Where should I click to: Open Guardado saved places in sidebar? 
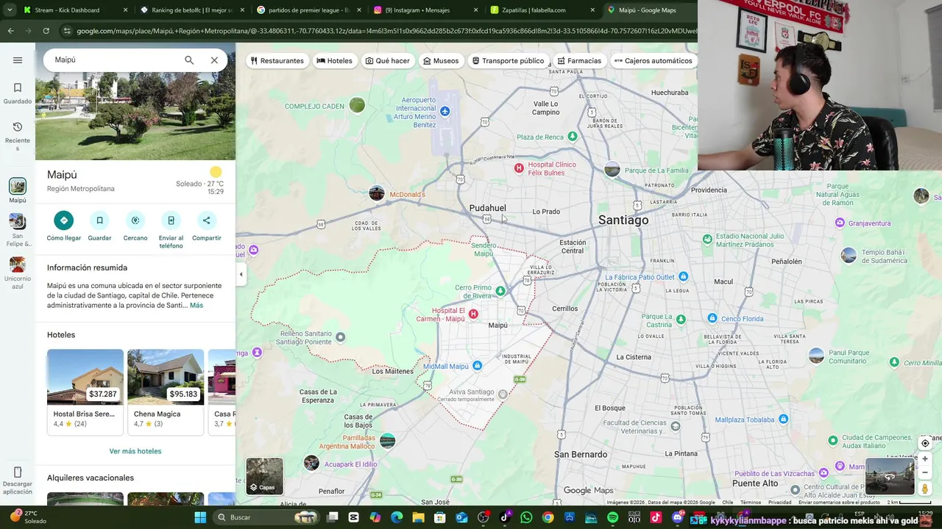(x=18, y=93)
